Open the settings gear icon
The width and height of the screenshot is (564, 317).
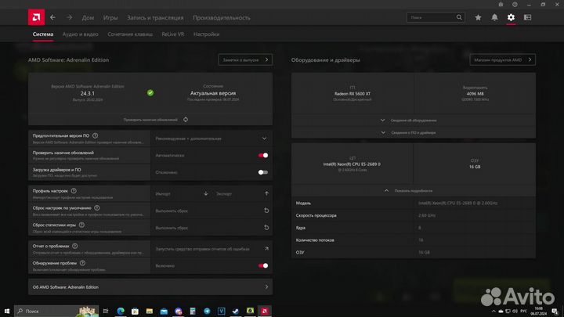click(512, 16)
